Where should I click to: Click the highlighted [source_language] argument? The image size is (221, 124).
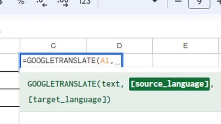(170, 84)
